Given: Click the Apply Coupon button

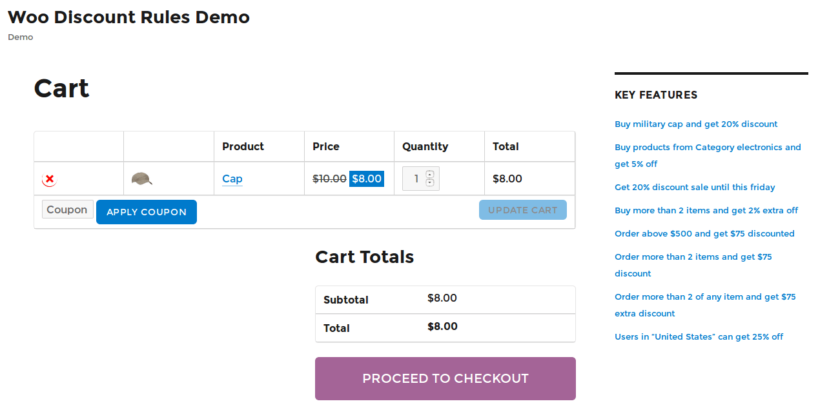Looking at the screenshot, I should tap(147, 211).
